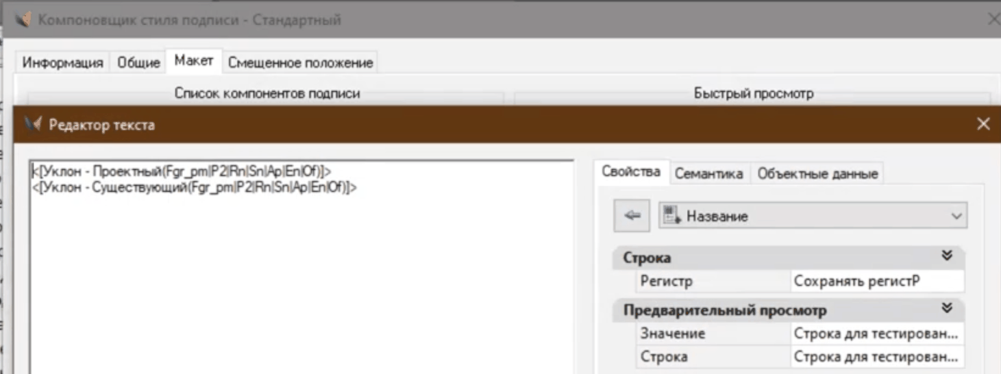Select the Строка preview value field
Viewport: 1001px width, 374px height.
point(876,357)
